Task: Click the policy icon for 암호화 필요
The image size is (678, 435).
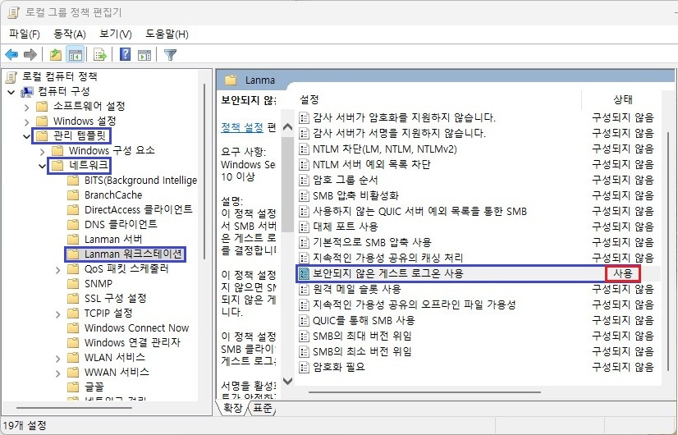Action: pyautogui.click(x=305, y=367)
